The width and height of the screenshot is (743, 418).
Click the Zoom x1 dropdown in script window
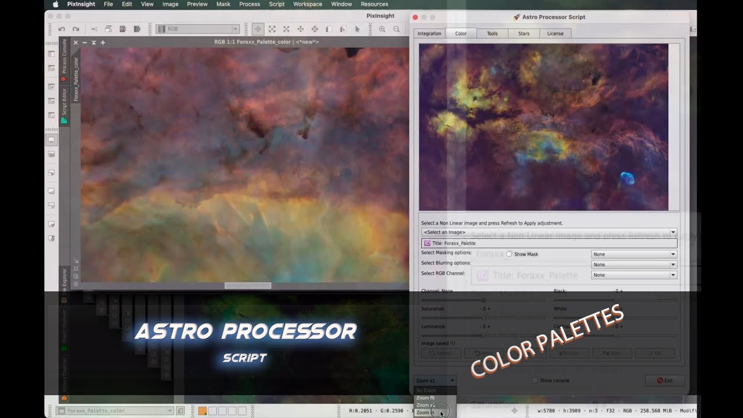tap(435, 381)
